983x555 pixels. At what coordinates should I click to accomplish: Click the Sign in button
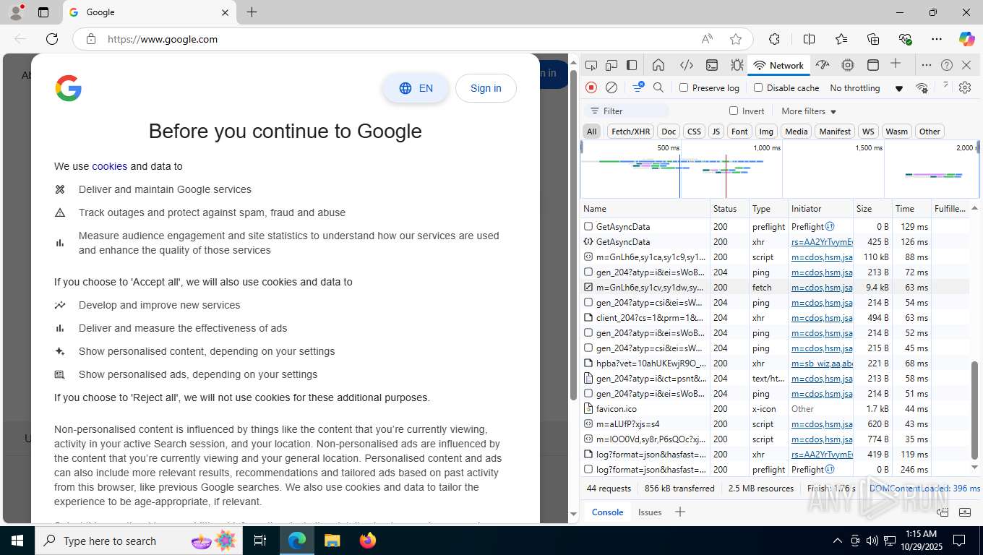click(486, 88)
